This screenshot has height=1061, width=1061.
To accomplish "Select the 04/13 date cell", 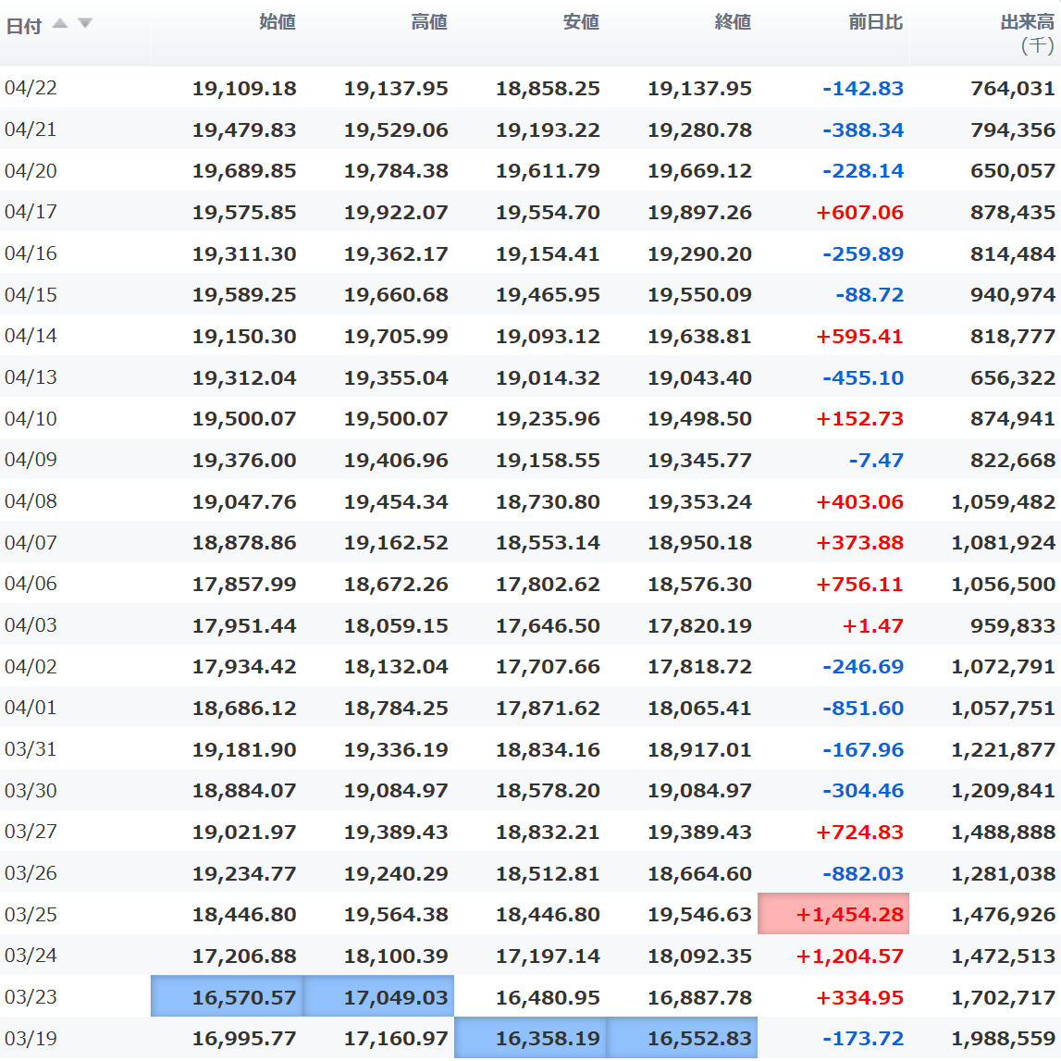I will tap(31, 376).
